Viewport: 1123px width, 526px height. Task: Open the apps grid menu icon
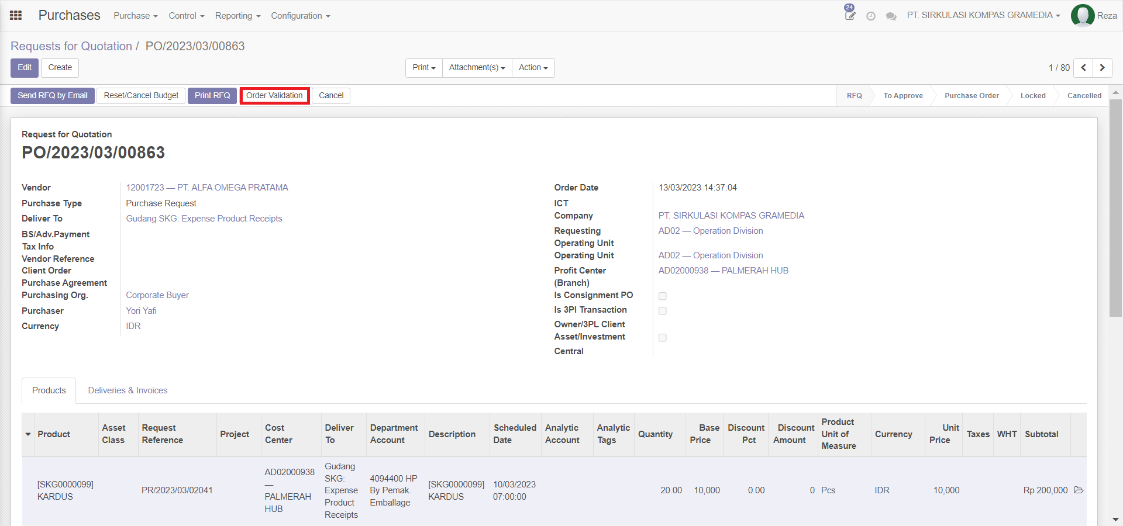(16, 16)
